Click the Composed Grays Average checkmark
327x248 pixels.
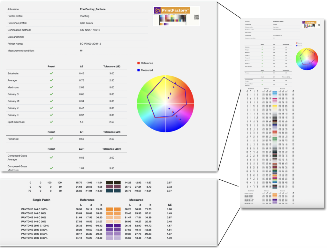click(51, 158)
